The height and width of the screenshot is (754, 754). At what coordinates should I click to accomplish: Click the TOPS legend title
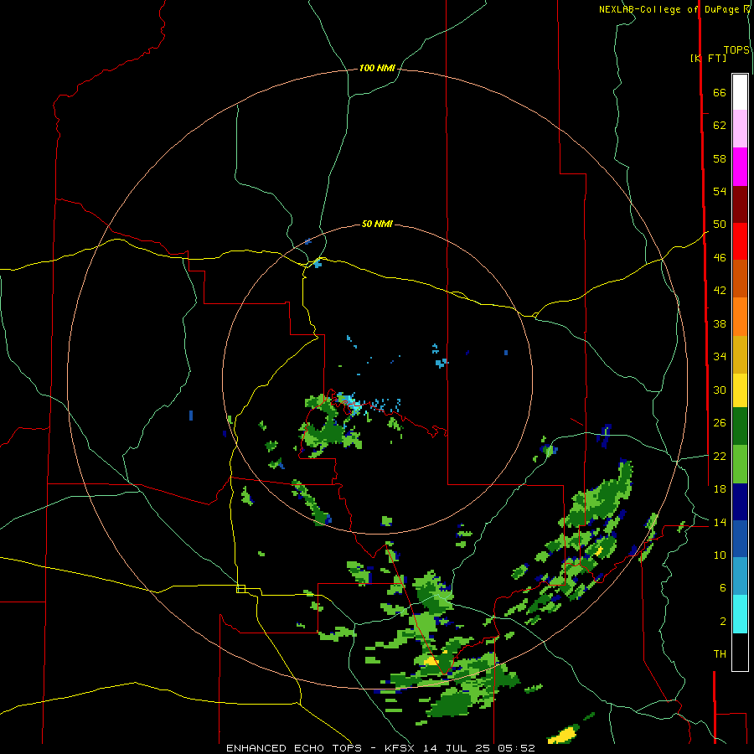point(736,50)
